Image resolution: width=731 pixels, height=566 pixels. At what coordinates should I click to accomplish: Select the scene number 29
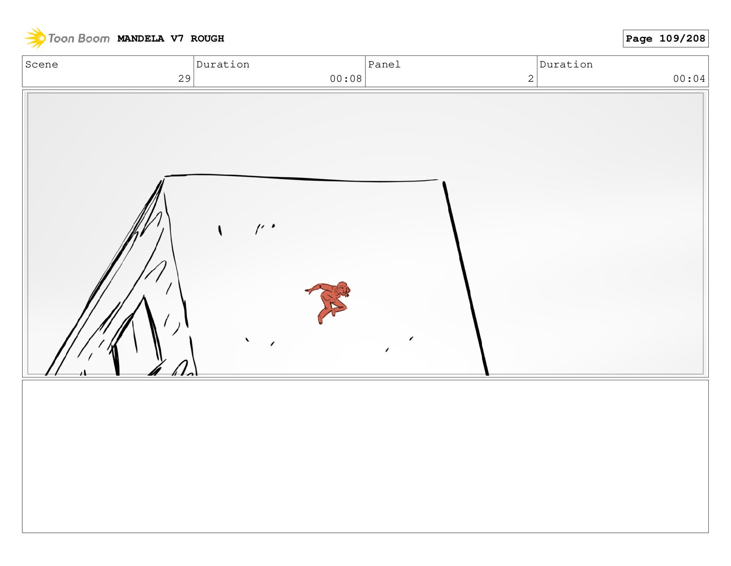[184, 79]
